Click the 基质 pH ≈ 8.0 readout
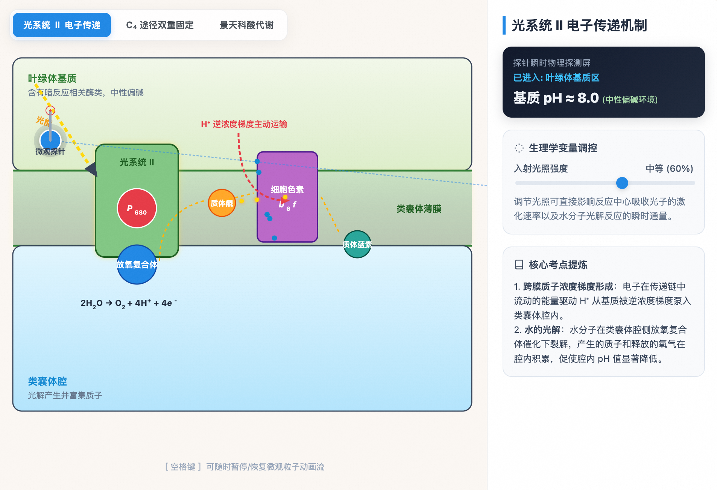 coord(556,98)
